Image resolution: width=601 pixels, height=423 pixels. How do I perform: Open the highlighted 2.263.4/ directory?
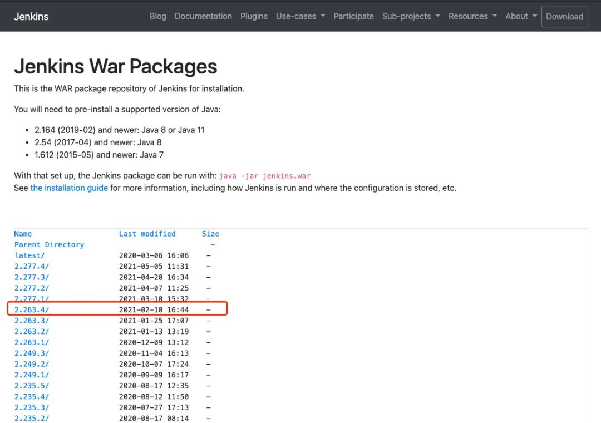point(32,309)
